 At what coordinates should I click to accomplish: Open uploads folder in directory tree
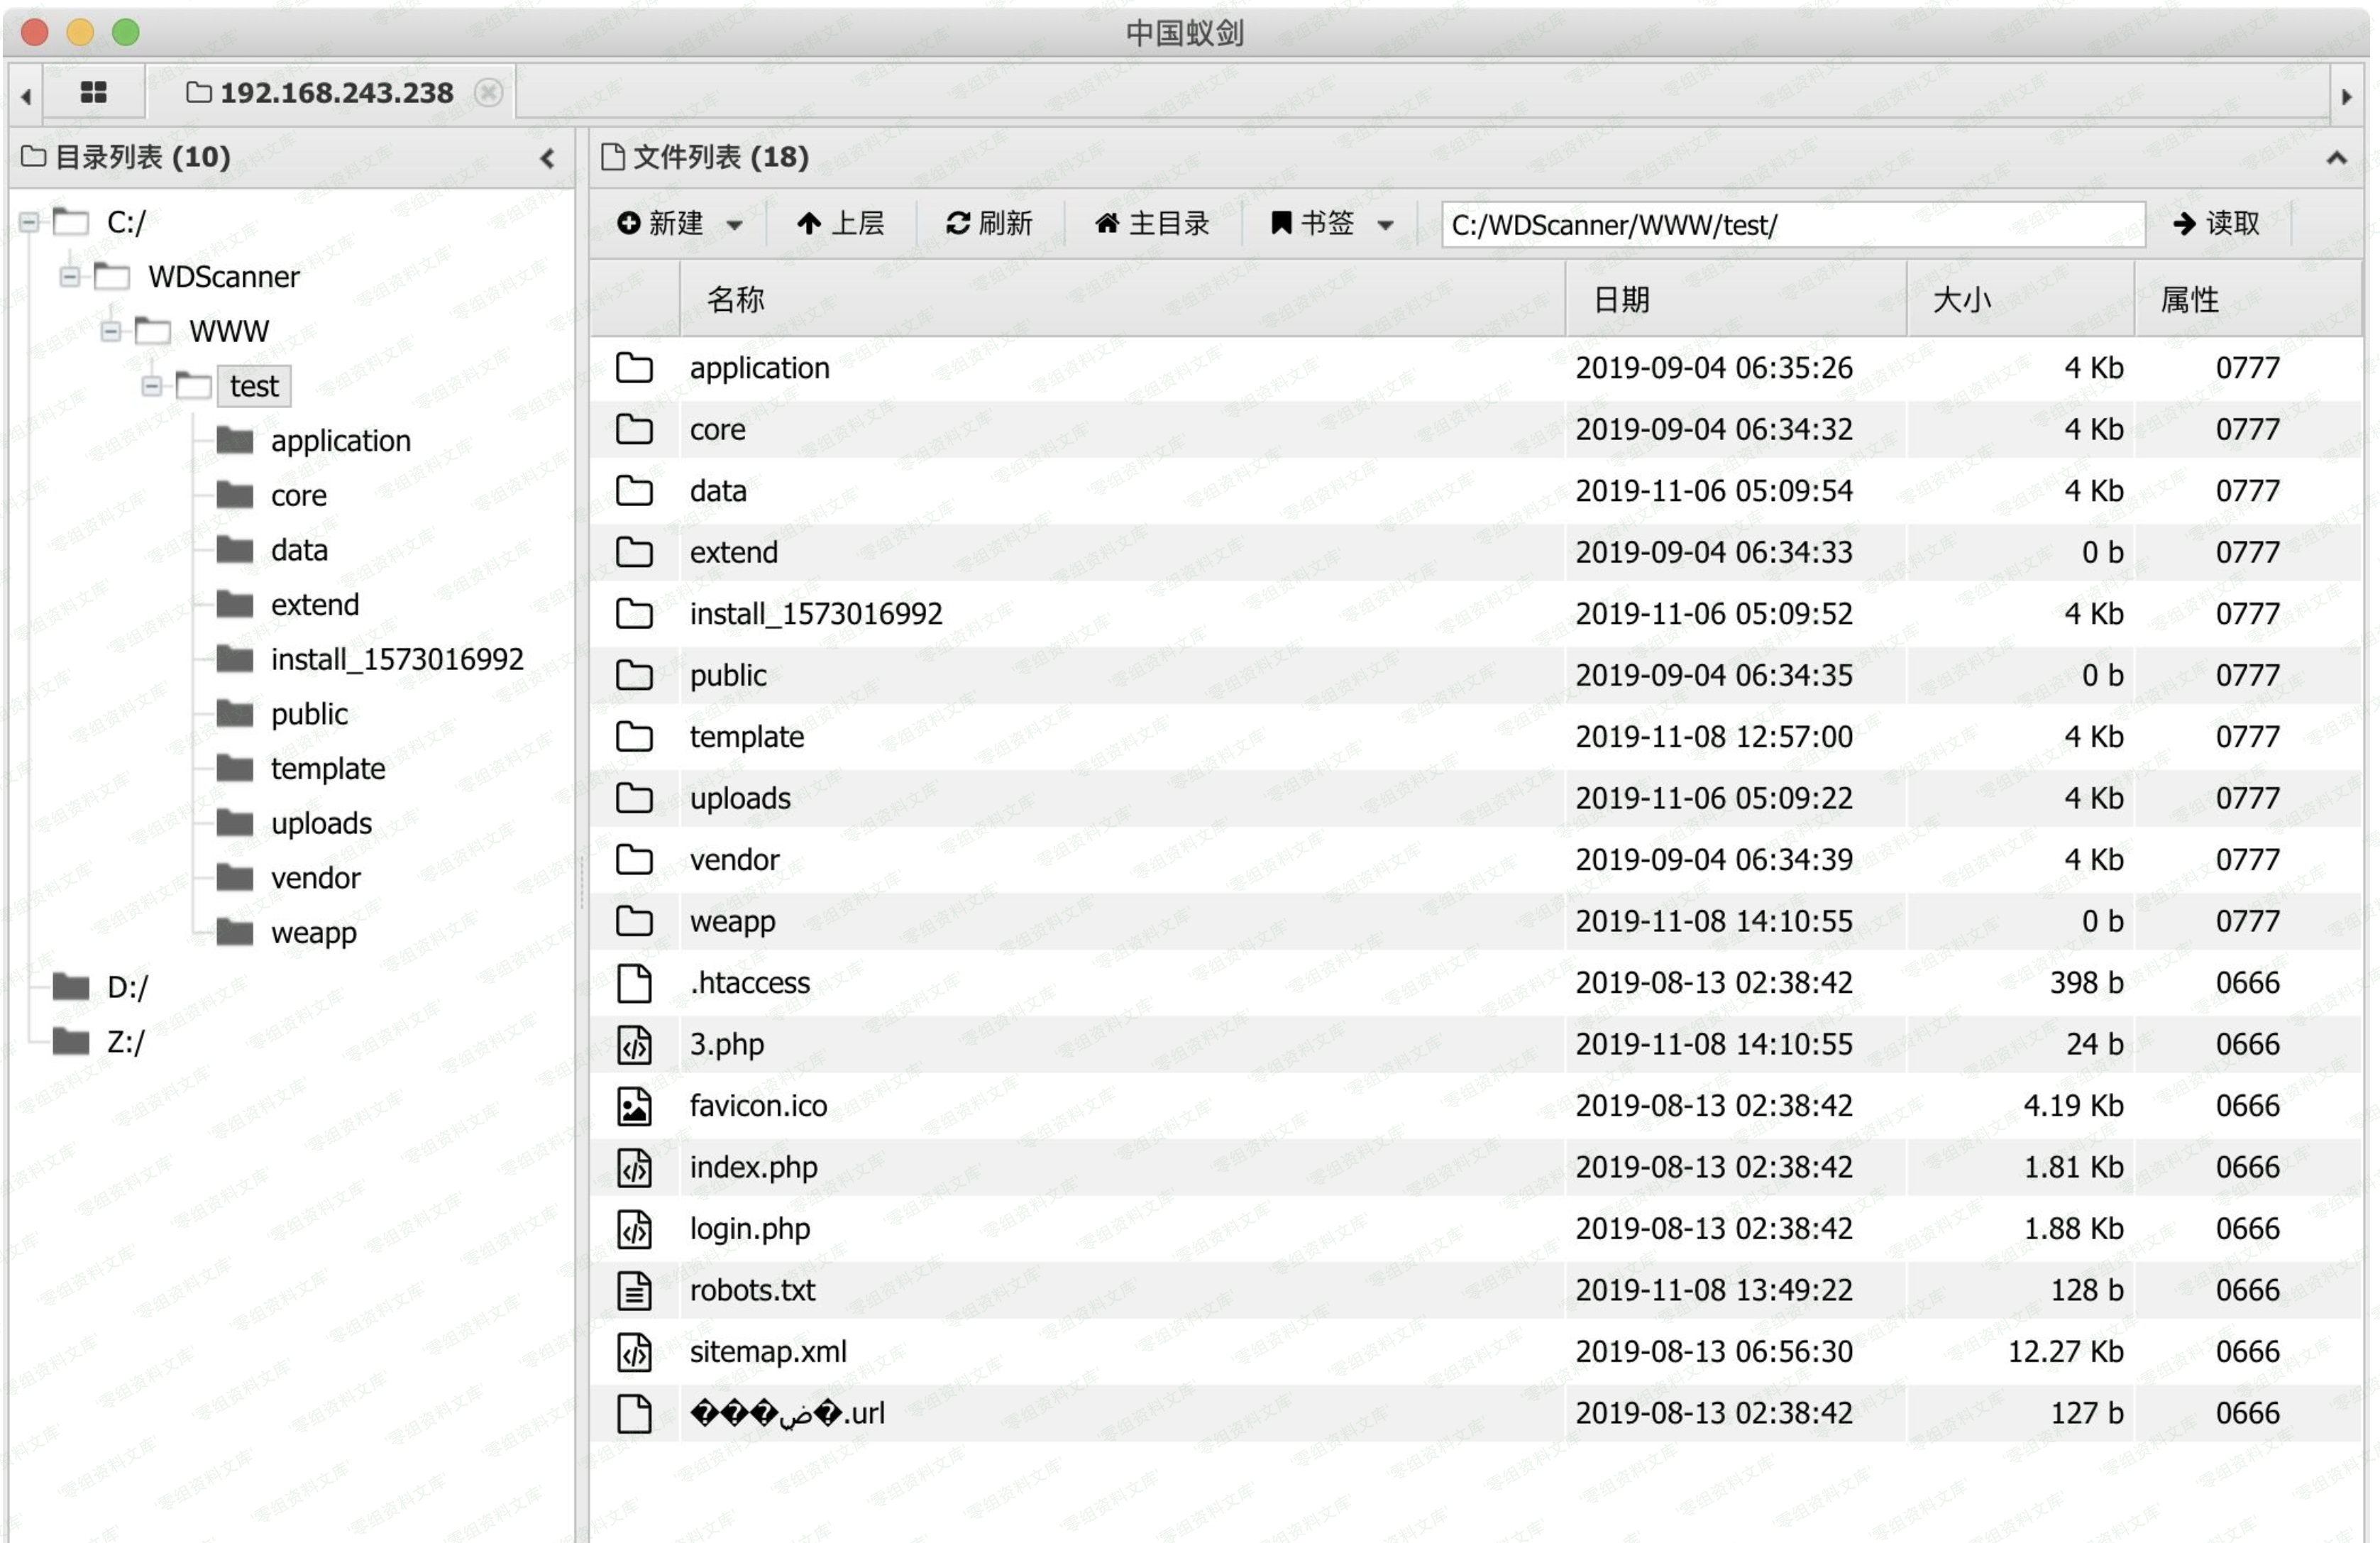pos(320,823)
